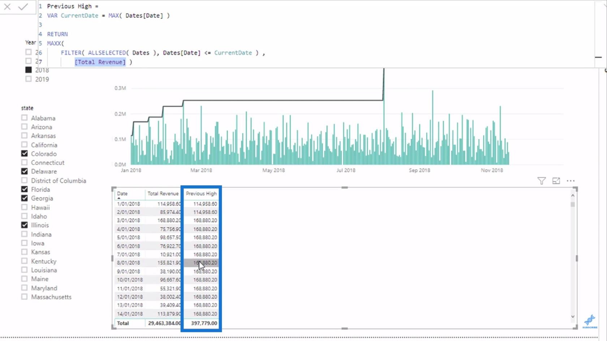Check the California state checkbox
This screenshot has width=607, height=341.
24,144
